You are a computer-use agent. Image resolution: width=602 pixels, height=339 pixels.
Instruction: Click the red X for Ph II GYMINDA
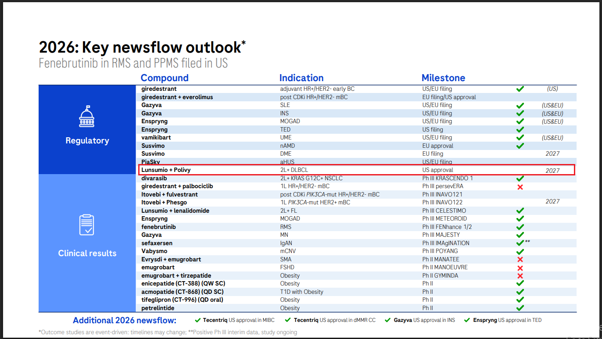pyautogui.click(x=520, y=276)
